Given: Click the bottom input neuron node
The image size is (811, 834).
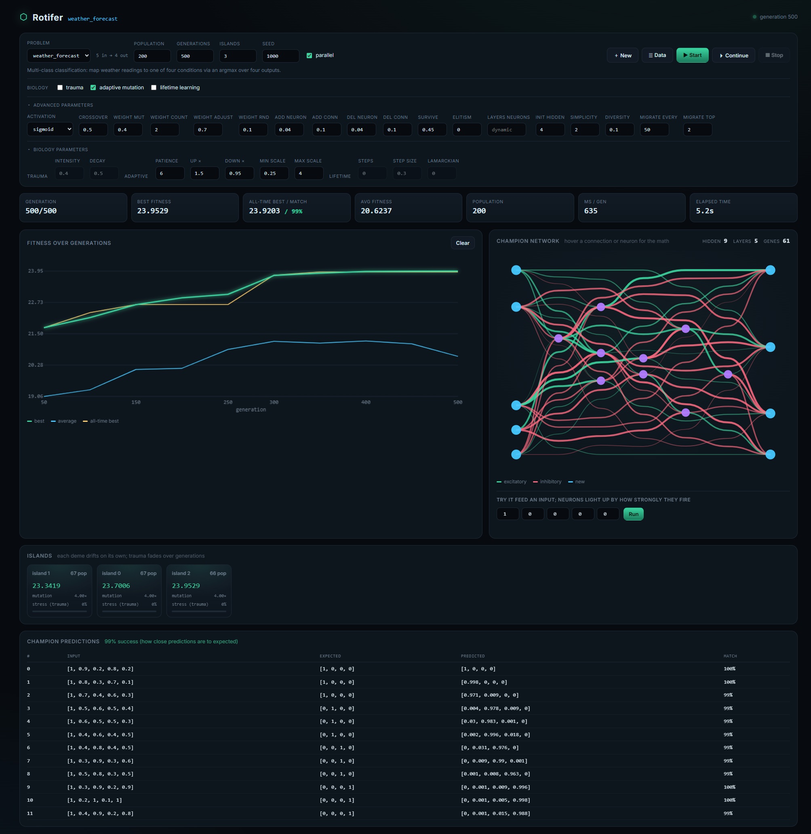Looking at the screenshot, I should pos(516,455).
